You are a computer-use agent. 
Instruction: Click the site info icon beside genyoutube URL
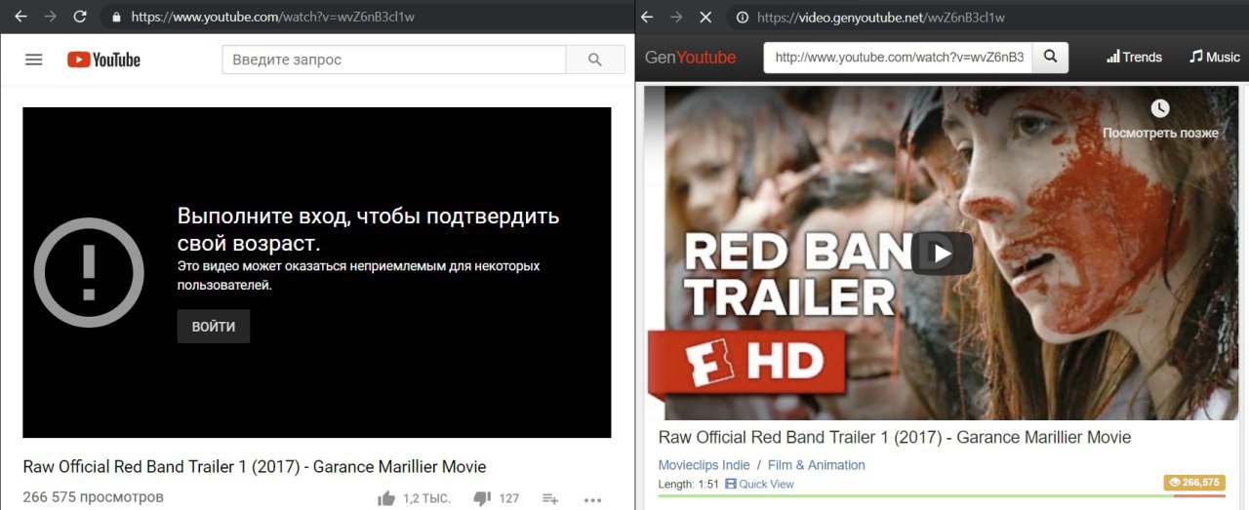(742, 17)
